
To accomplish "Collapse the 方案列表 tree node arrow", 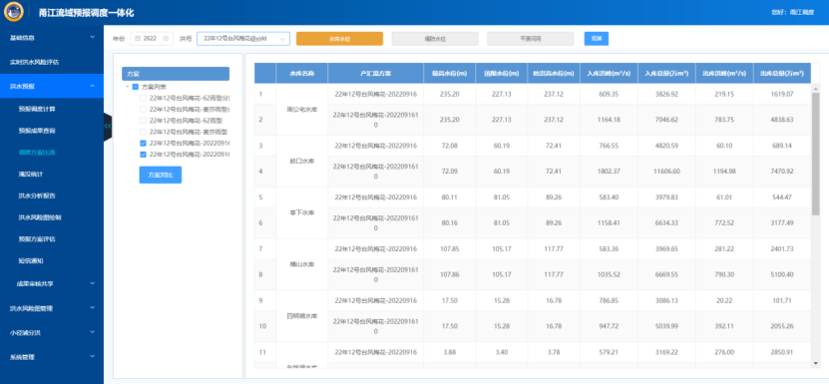I will pyautogui.click(x=128, y=87).
